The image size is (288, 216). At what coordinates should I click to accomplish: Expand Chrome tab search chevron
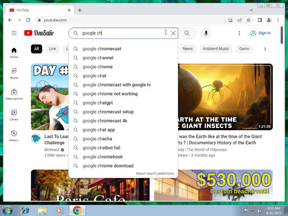(x=251, y=10)
